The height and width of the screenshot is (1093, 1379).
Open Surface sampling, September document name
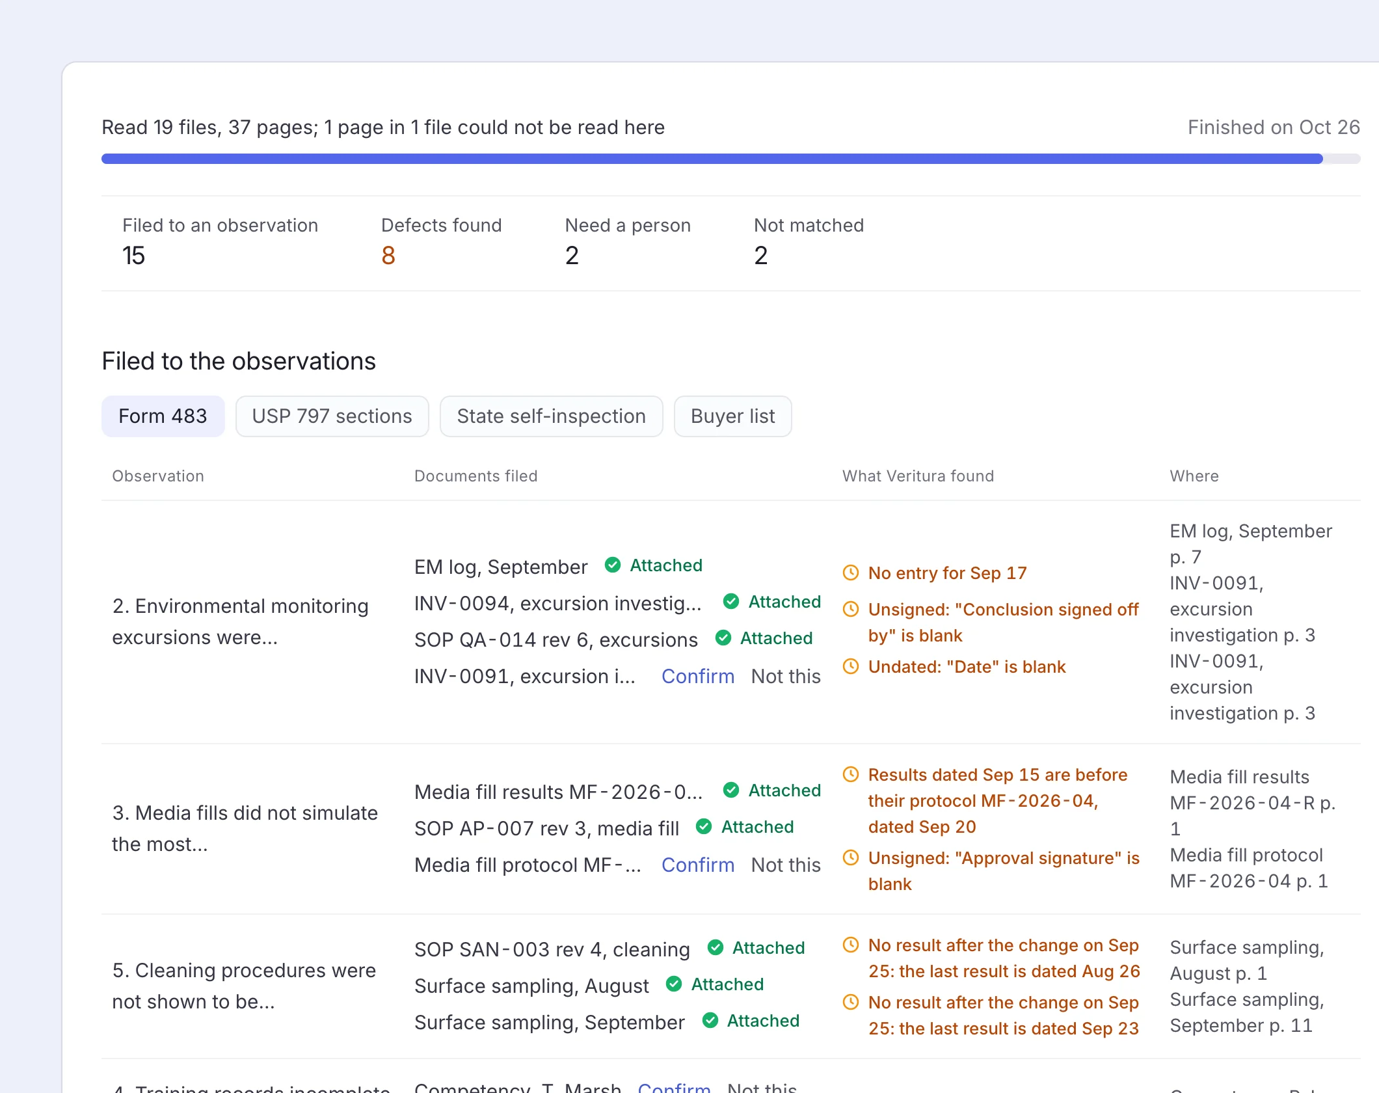tap(550, 1023)
